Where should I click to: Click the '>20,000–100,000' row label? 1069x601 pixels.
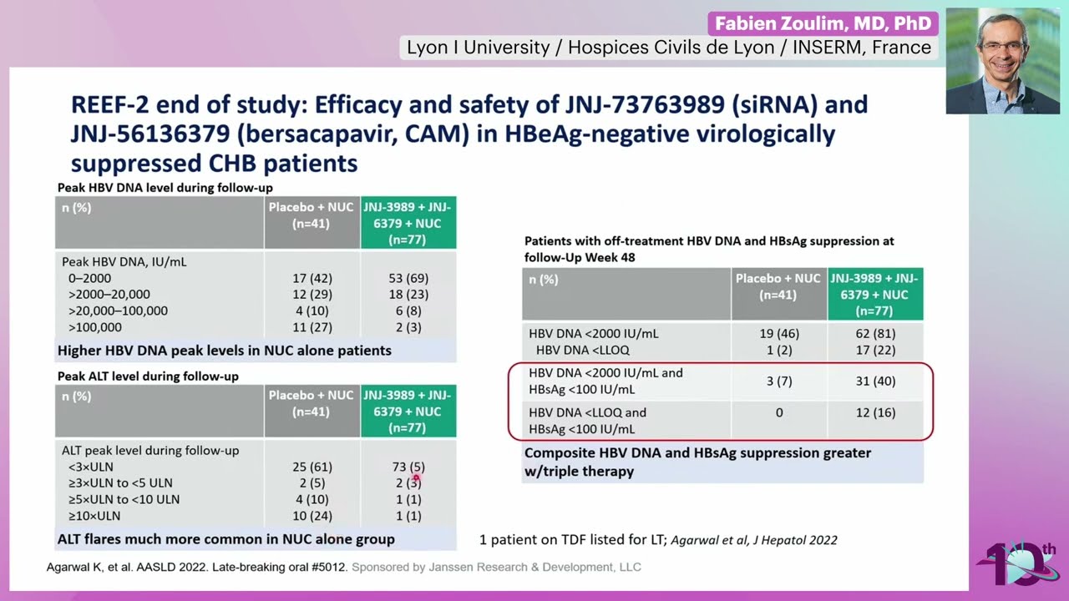click(x=118, y=311)
